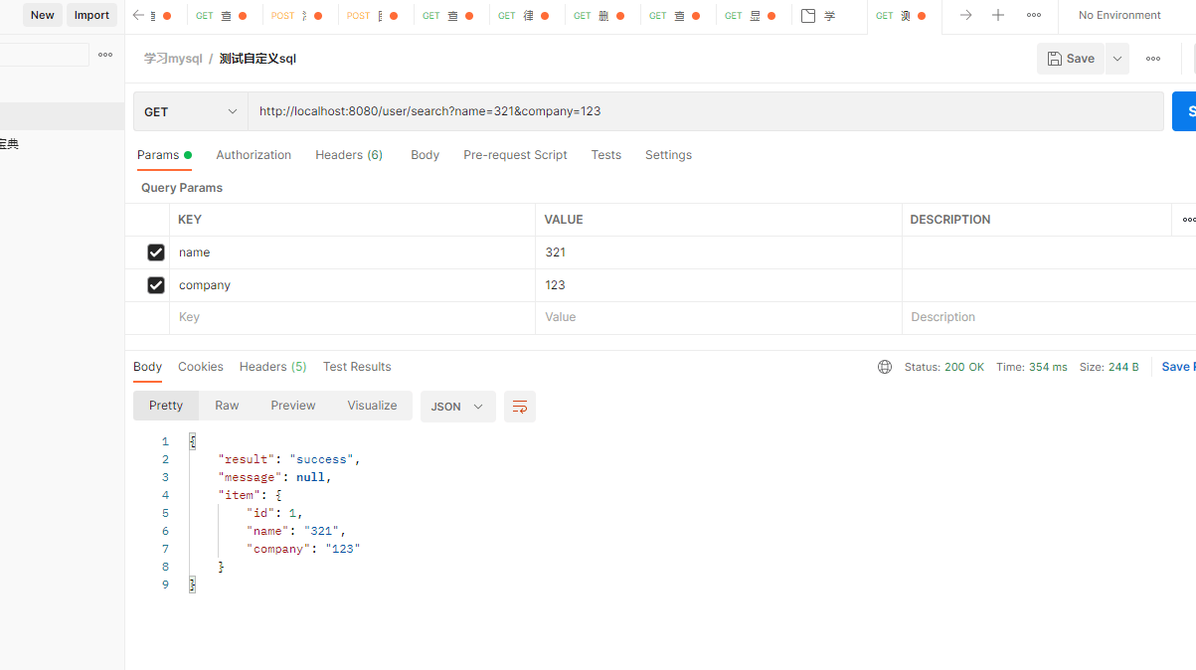Click the Import button
The height and width of the screenshot is (670, 1196).
tap(91, 15)
